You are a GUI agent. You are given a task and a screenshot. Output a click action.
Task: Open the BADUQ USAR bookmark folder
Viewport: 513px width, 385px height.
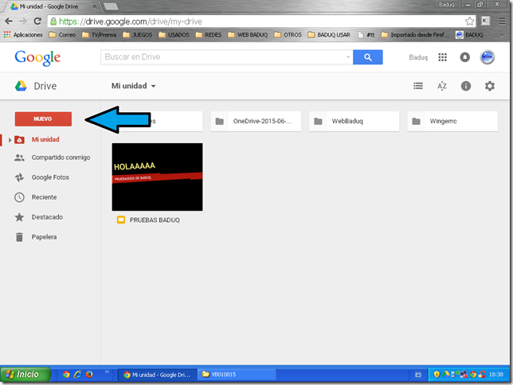pos(329,35)
